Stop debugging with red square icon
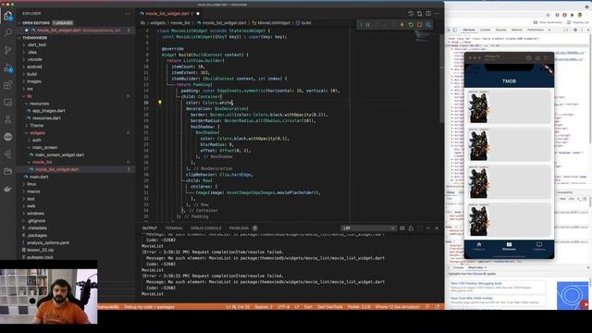The width and height of the screenshot is (592, 333). (x=419, y=25)
